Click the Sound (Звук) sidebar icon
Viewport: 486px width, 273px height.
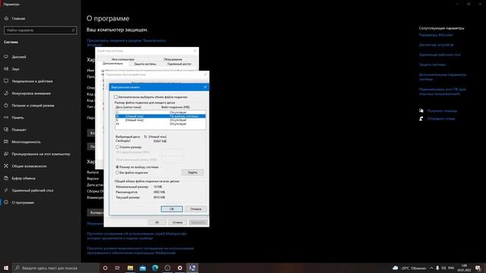[6, 69]
